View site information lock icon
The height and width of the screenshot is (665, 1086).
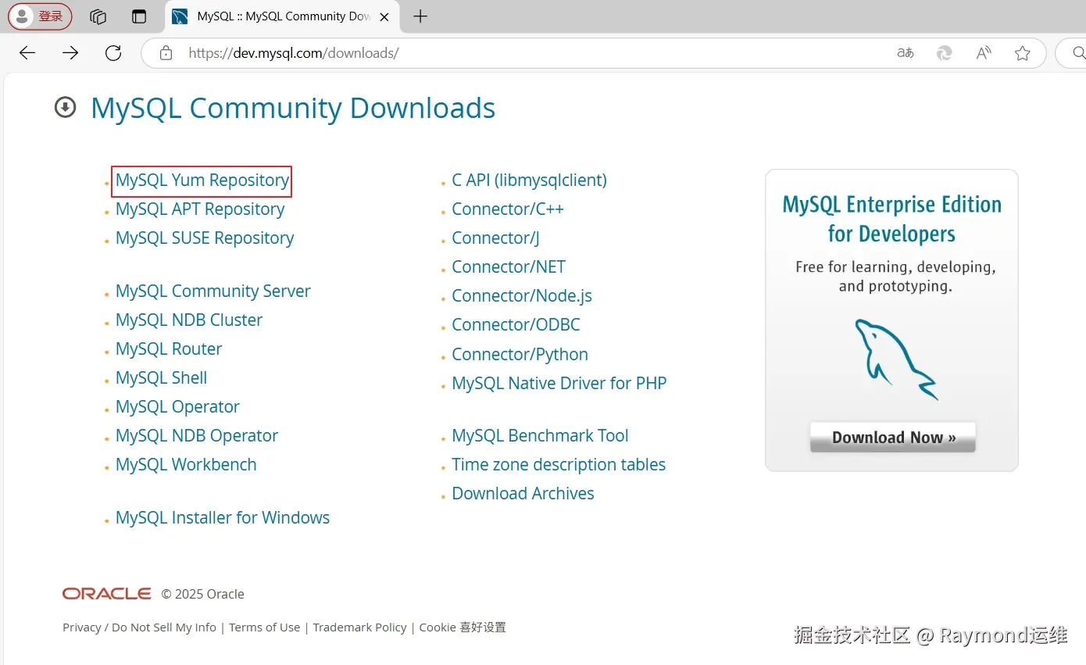tap(166, 53)
